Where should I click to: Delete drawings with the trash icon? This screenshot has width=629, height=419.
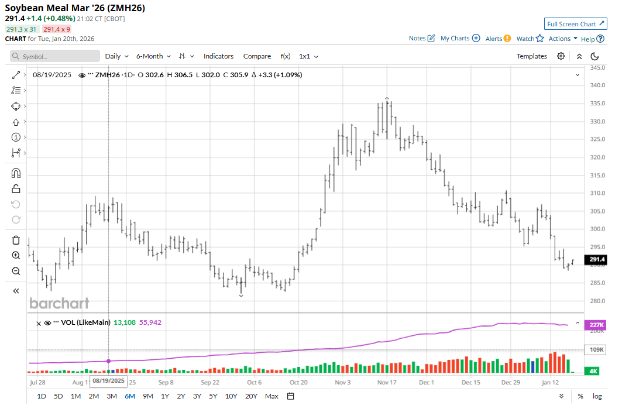pos(16,240)
